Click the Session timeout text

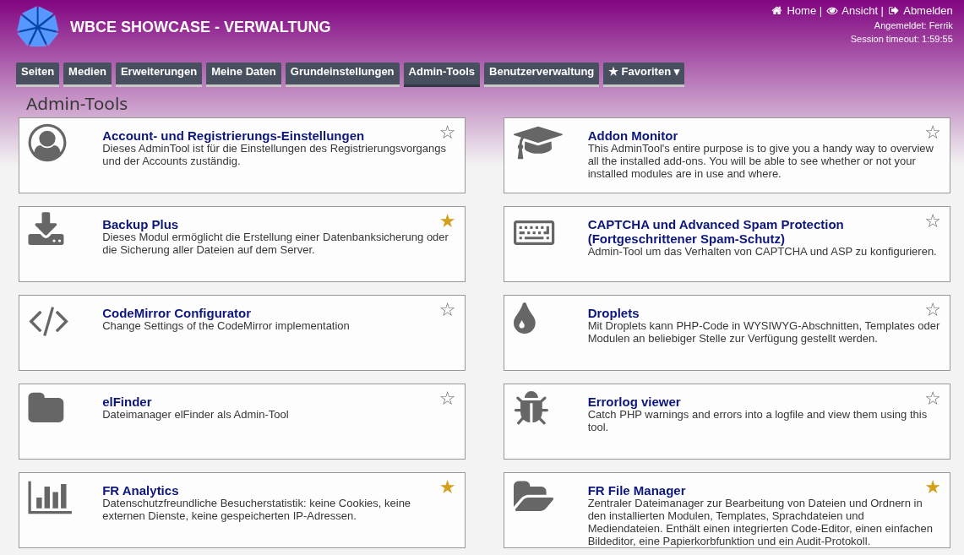pos(901,39)
